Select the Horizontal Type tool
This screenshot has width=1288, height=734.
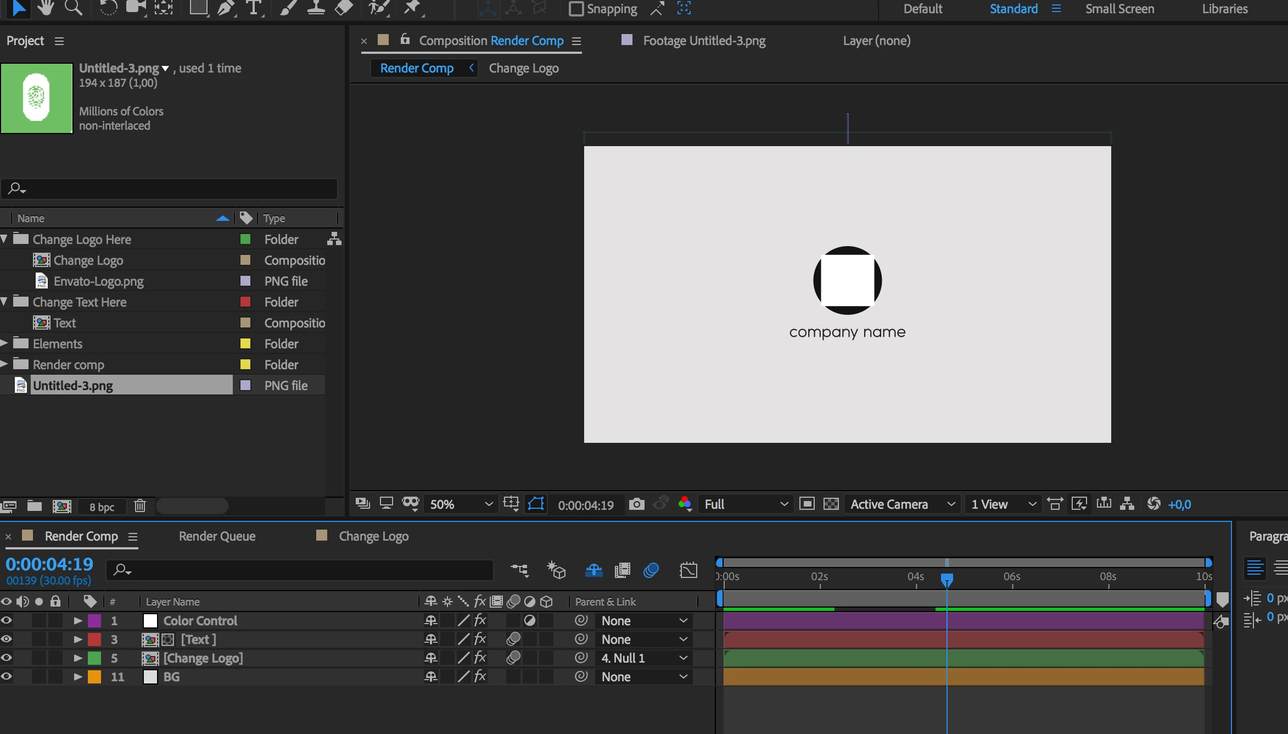click(x=253, y=8)
